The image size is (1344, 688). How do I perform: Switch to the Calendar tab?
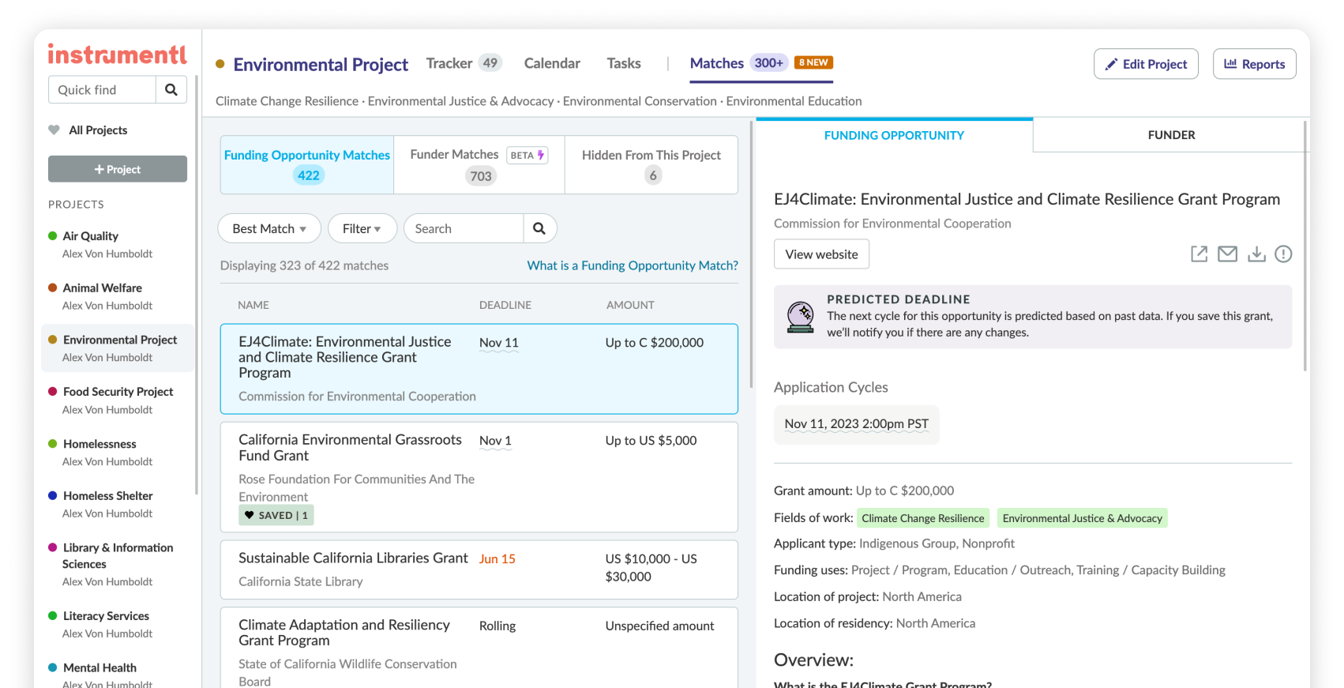tap(552, 63)
